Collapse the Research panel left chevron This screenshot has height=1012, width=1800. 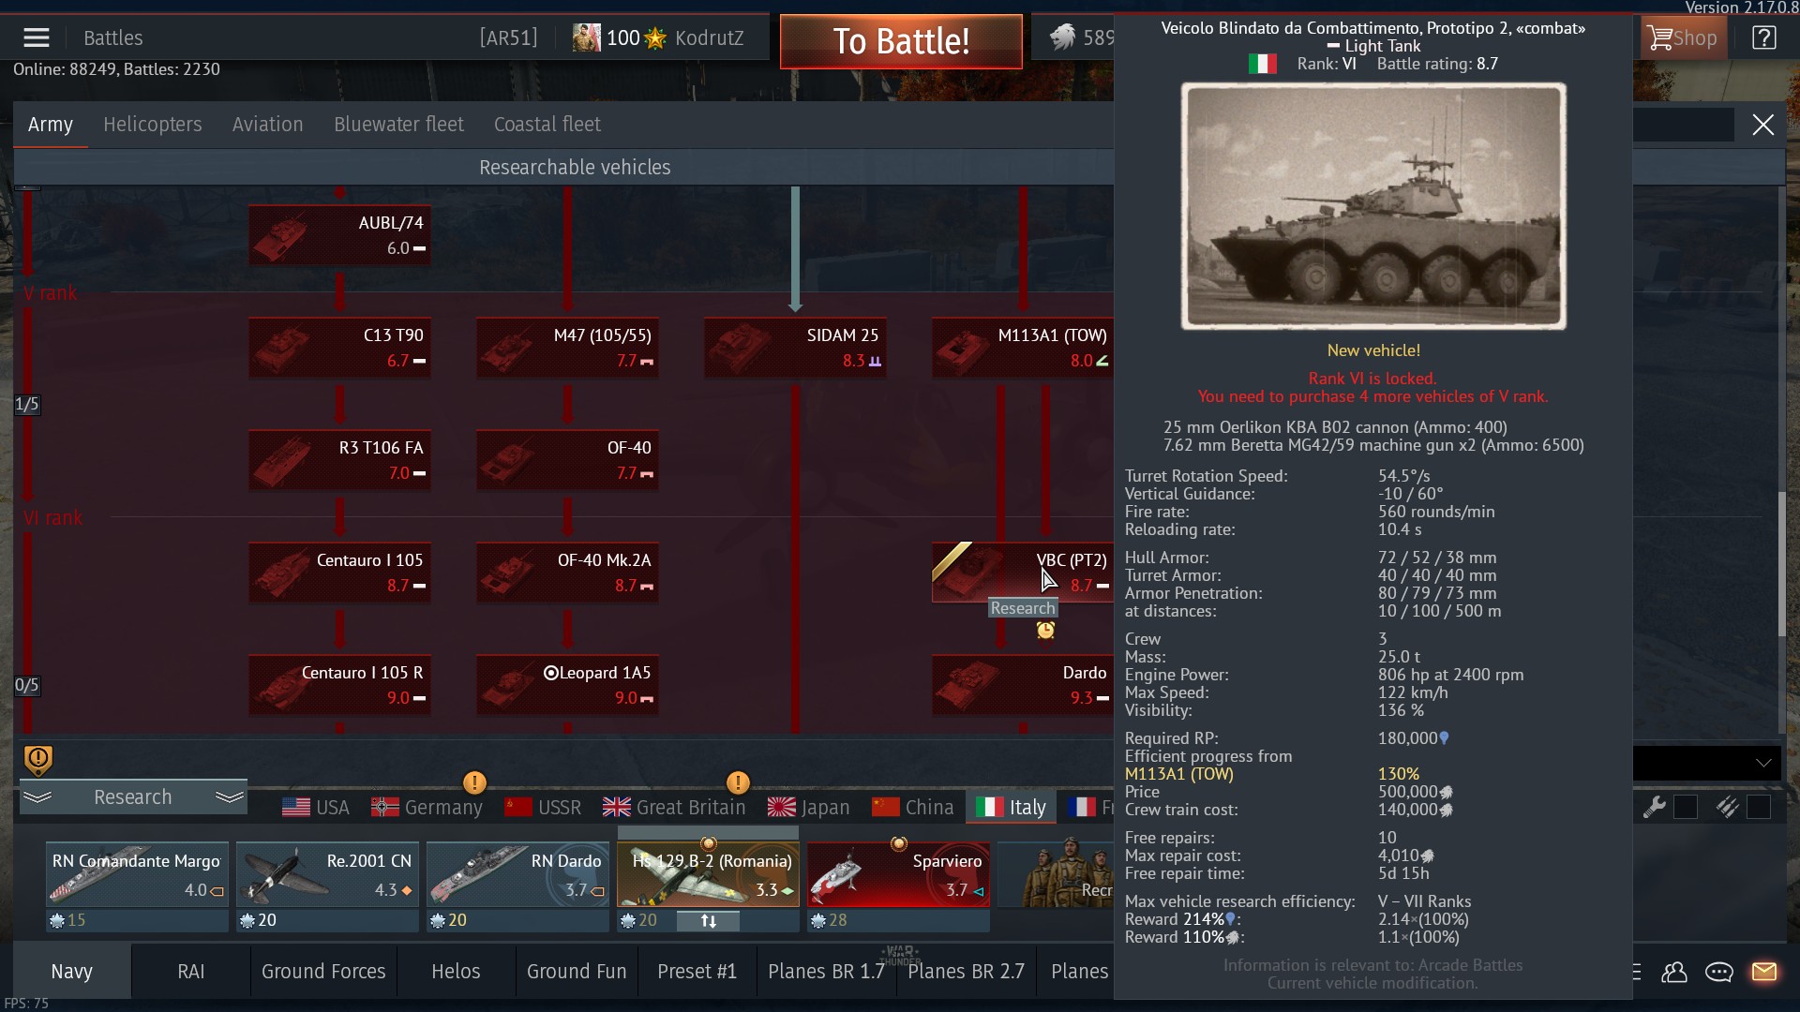pyautogui.click(x=37, y=797)
